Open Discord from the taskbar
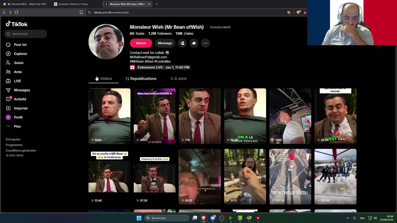The image size is (397, 223). [x=213, y=218]
